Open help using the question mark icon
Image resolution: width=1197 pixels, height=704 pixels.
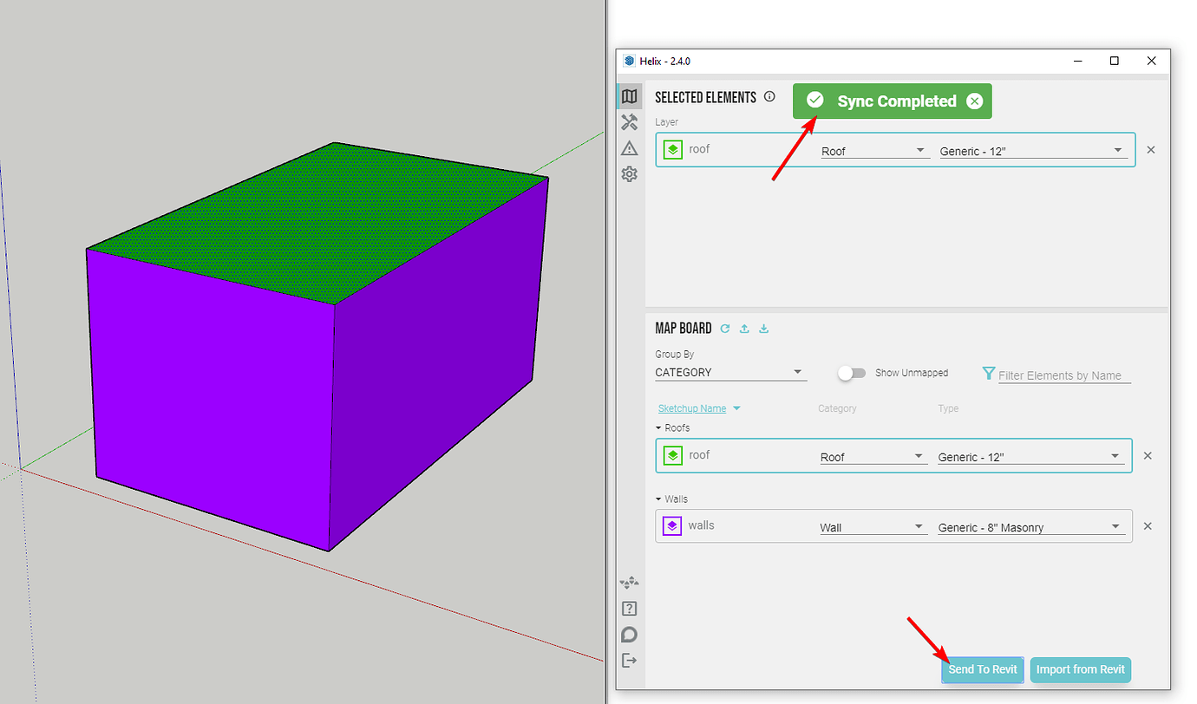click(x=629, y=608)
